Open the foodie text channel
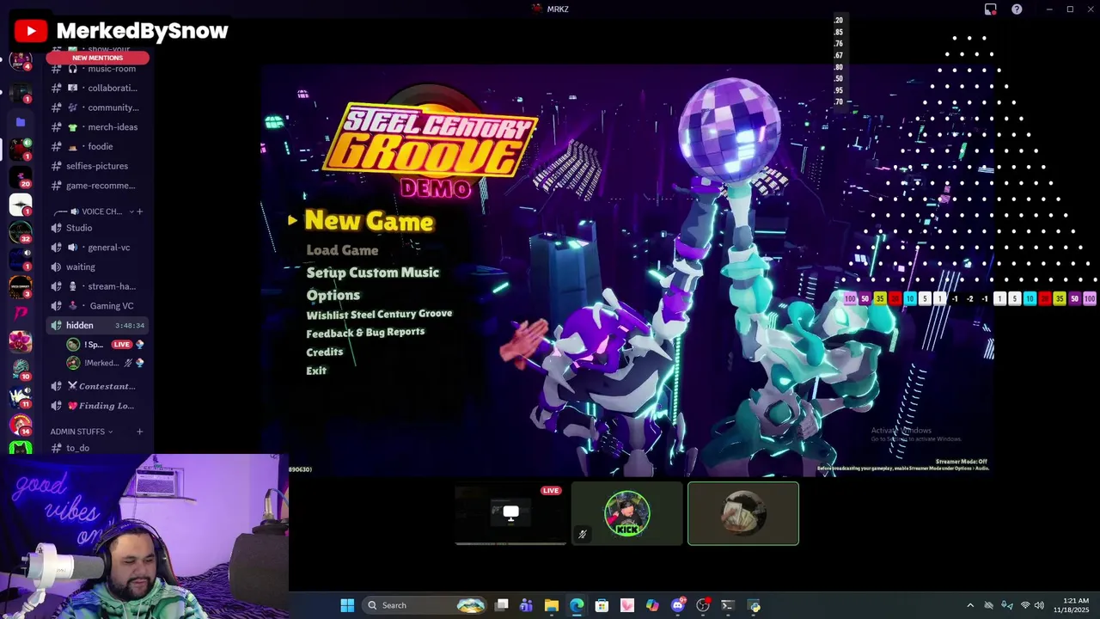The width and height of the screenshot is (1100, 619). click(98, 146)
